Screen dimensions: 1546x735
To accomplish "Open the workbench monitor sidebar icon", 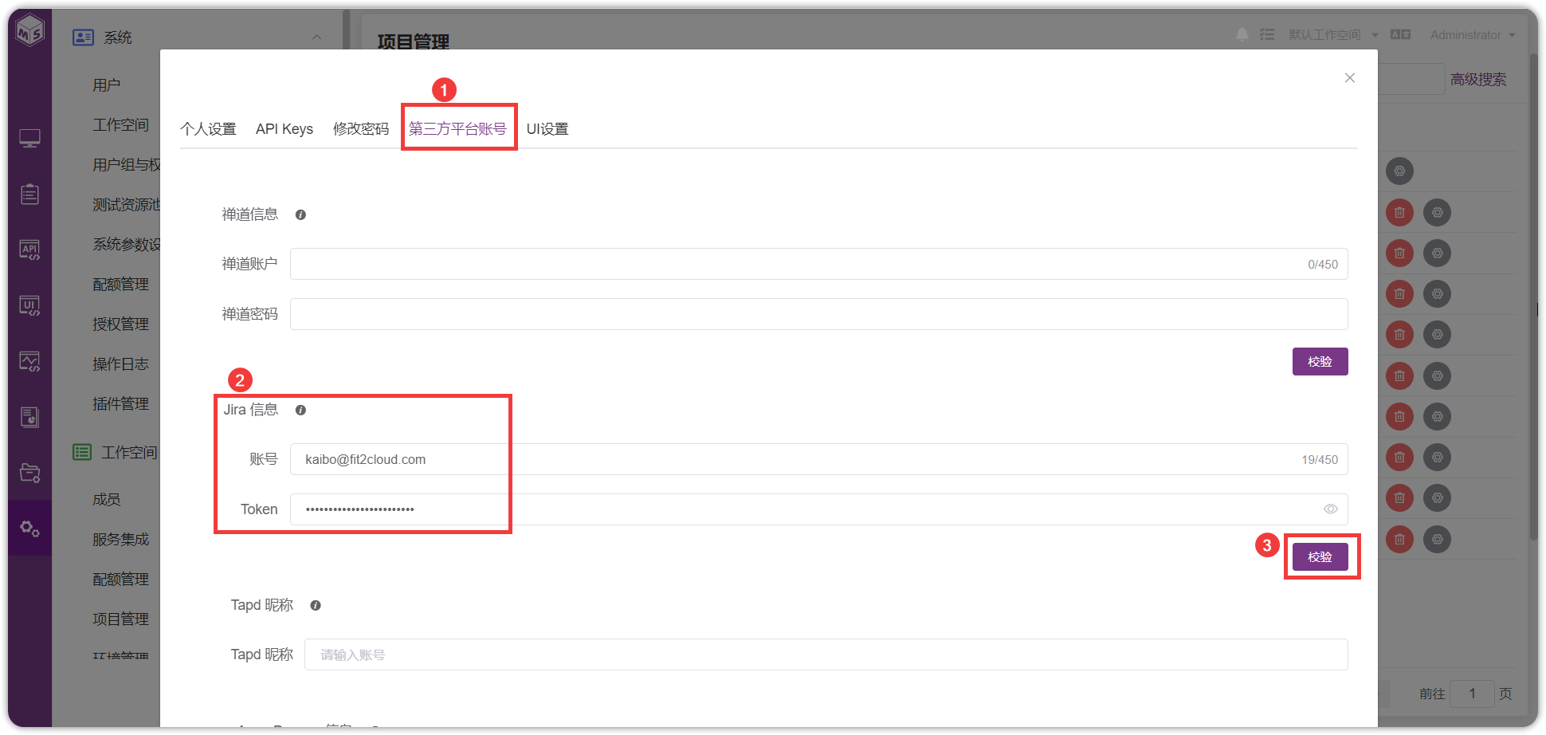I will pos(29,139).
